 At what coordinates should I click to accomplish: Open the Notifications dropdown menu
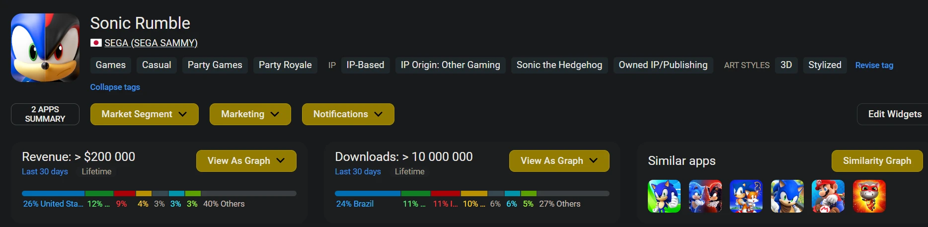pyautogui.click(x=348, y=114)
